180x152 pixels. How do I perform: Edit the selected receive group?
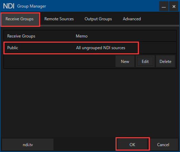click(x=145, y=61)
